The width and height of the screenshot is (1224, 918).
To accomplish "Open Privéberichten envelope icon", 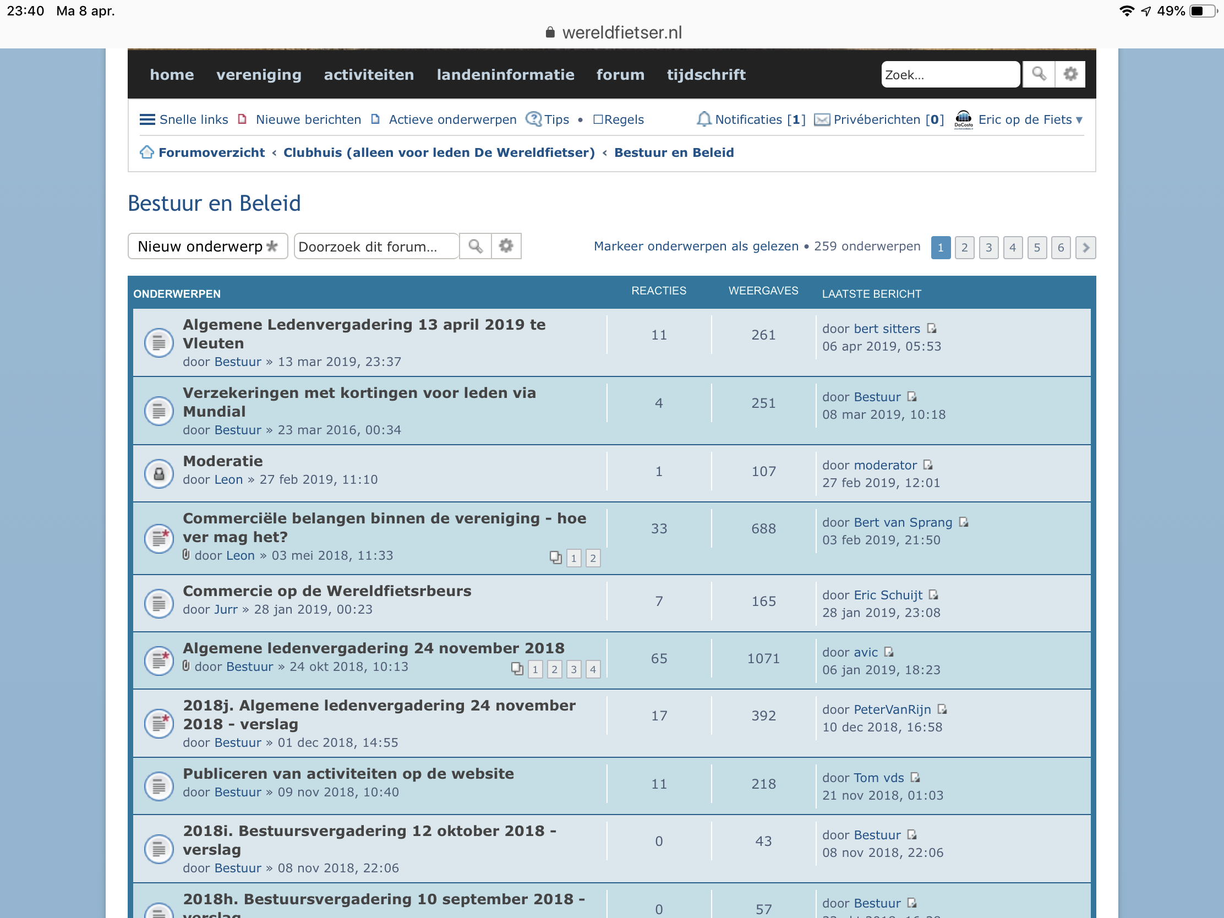I will pos(822,119).
